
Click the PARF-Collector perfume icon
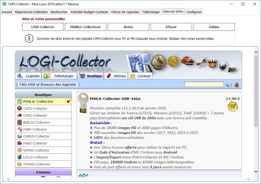point(19,129)
